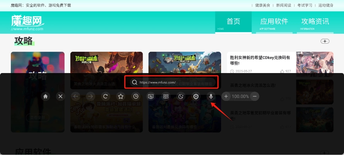This screenshot has width=344, height=155.
Task: Open reading mode book icon
Action: (x=166, y=96)
